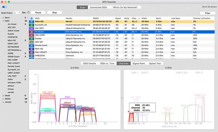The image size is (218, 132).
Task: Toggle the select-all checkbox in table header
Action: [x=31, y=18]
